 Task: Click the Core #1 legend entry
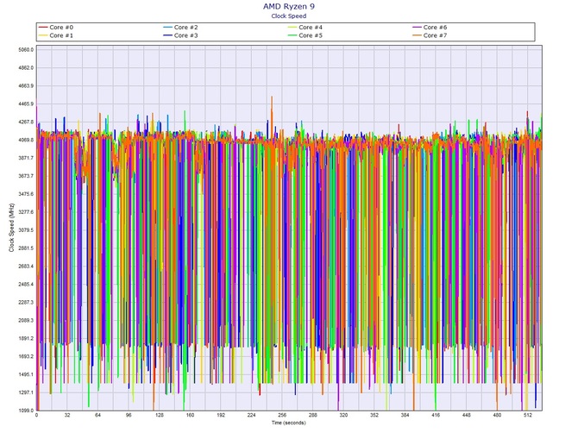point(56,35)
